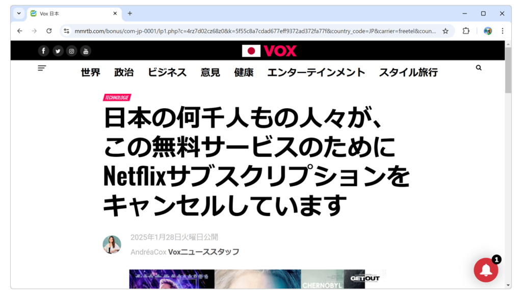Open the Facebook social icon
522x294 pixels.
43,51
